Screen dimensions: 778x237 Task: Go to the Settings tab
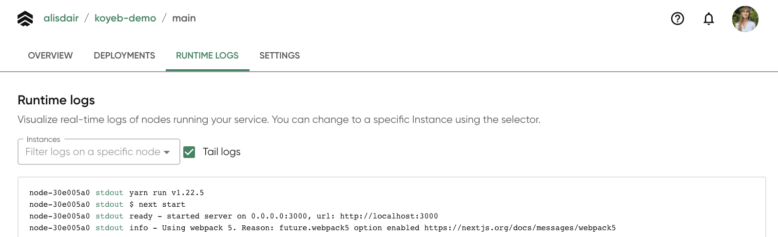[279, 56]
